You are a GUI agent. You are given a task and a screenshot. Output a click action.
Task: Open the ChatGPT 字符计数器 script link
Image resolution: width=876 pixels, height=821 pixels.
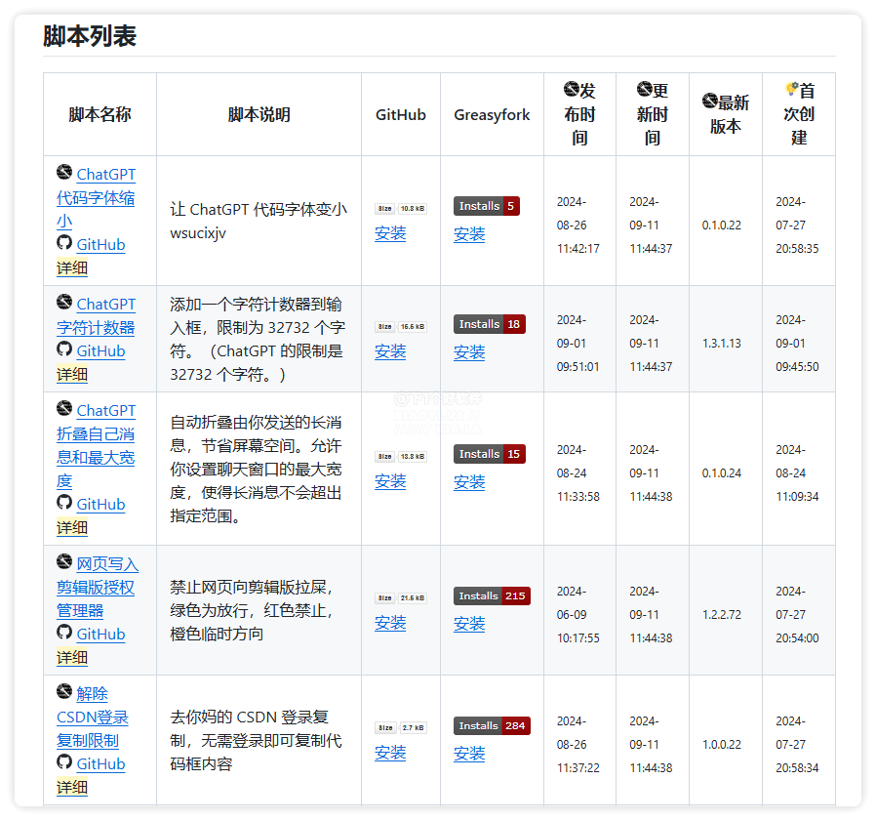(x=96, y=316)
